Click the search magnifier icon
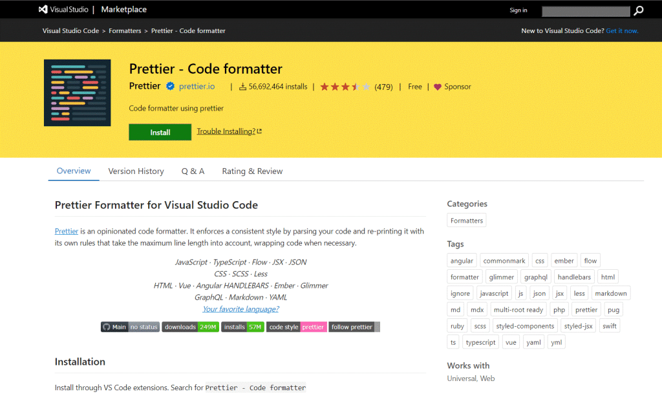Viewport: 662px width, 394px height. pyautogui.click(x=638, y=10)
